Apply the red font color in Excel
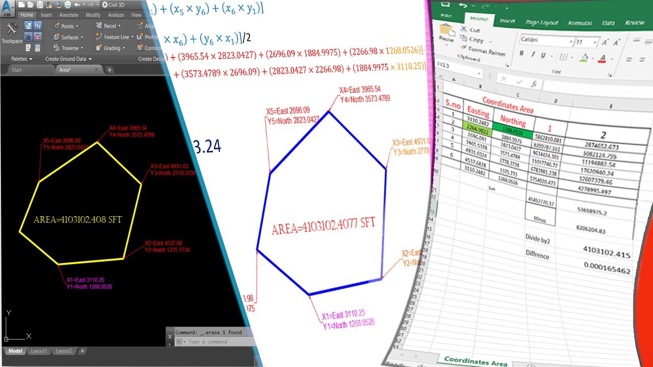653x367 pixels. click(x=602, y=58)
